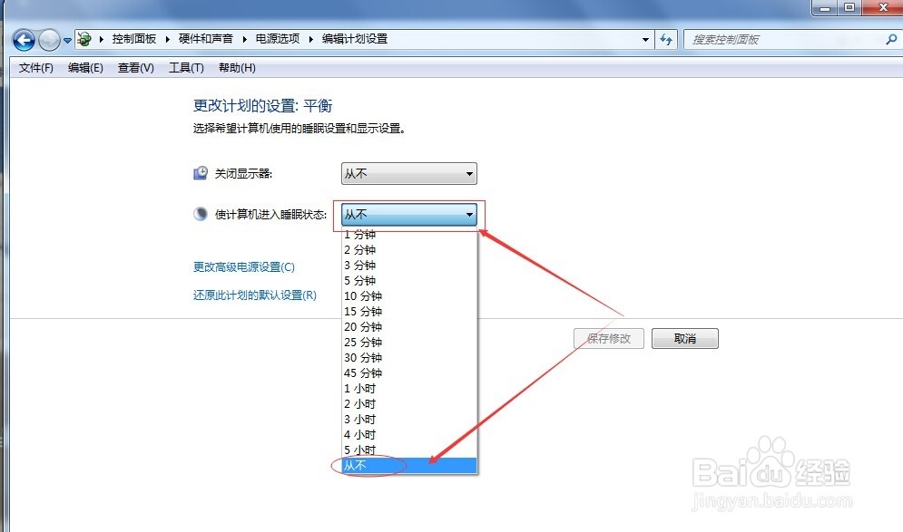This screenshot has height=532, width=903.
Task: Open the 工具 menu
Action: 185,67
